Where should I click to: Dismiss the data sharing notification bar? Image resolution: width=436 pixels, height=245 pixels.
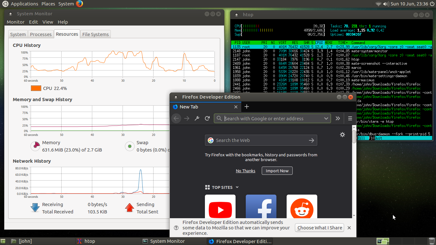click(349, 228)
